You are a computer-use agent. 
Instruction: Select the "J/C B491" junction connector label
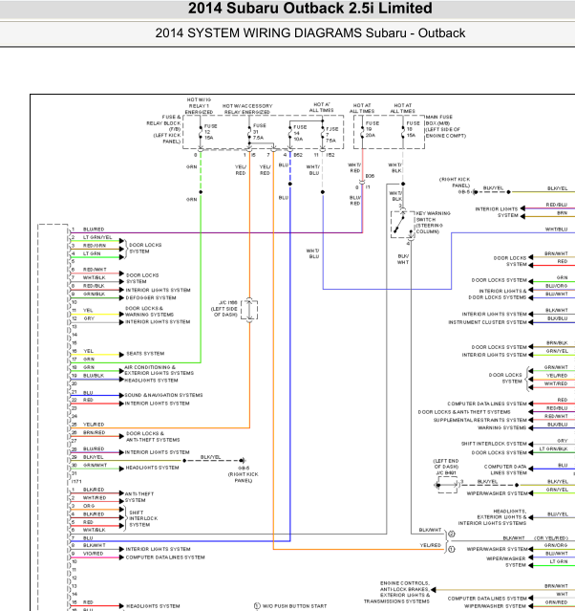(x=446, y=472)
